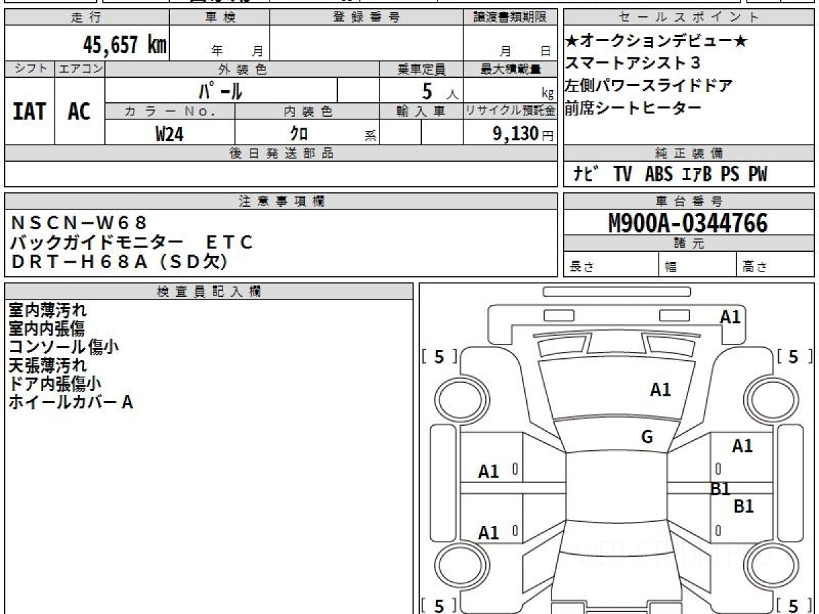The image size is (819, 614).
Task: Click the 45,657 km mileage value
Action: (125, 45)
